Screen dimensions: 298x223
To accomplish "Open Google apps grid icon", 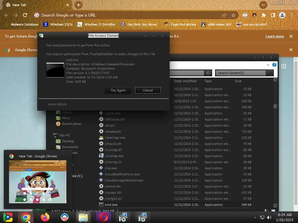I will (x=284, y=66).
